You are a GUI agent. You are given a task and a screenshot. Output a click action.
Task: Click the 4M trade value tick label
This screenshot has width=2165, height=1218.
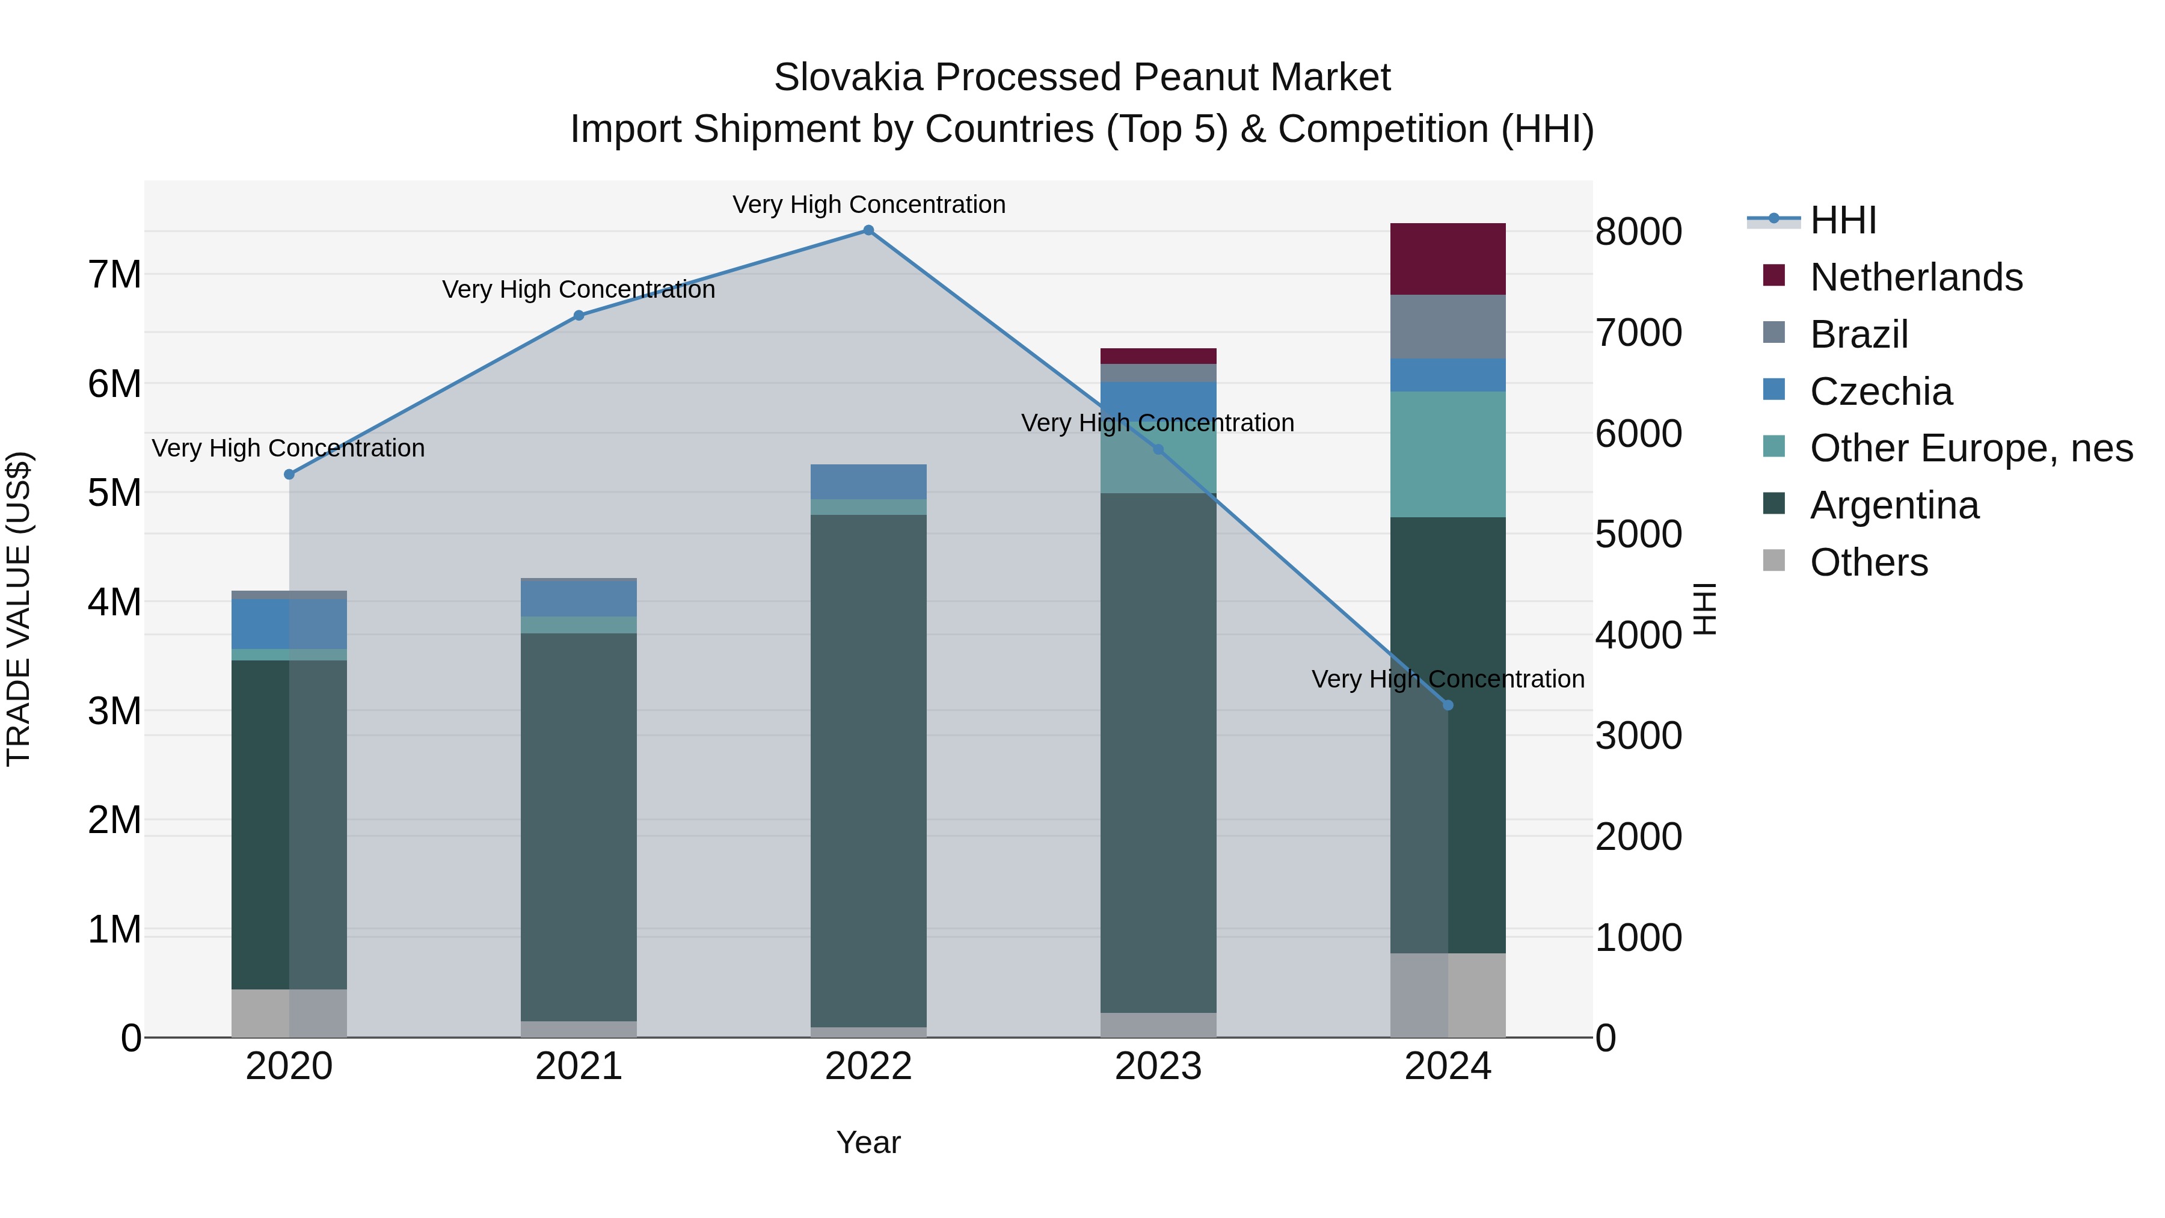point(115,603)
